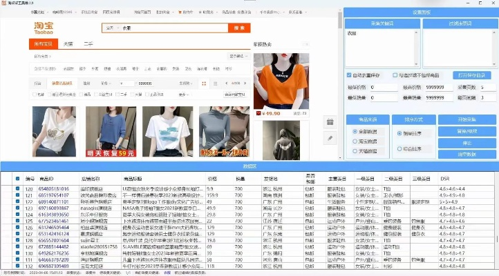Go to previous results page arrow
499x276 pixels.
click(226, 83)
